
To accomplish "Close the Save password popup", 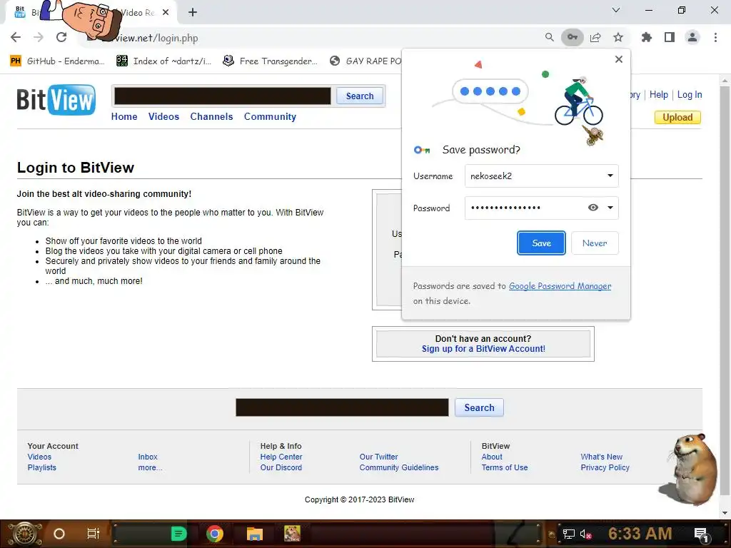I will point(619,59).
